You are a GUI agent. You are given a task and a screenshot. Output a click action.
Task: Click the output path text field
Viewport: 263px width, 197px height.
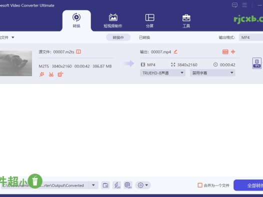45,185
